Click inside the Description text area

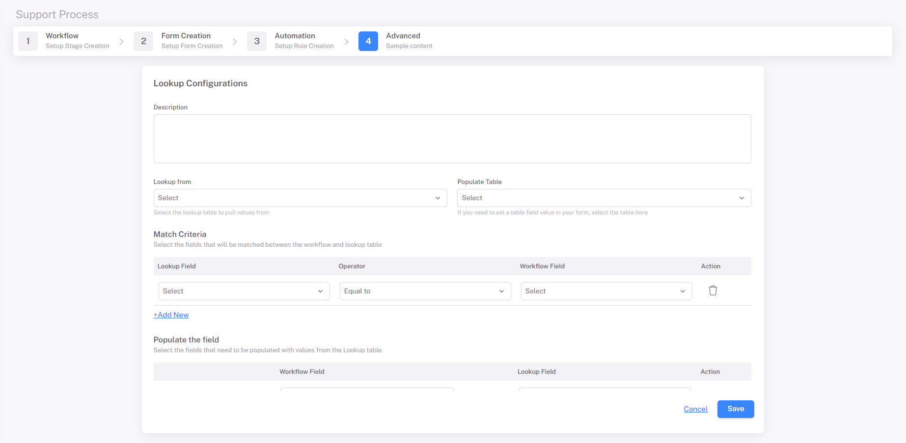452,139
